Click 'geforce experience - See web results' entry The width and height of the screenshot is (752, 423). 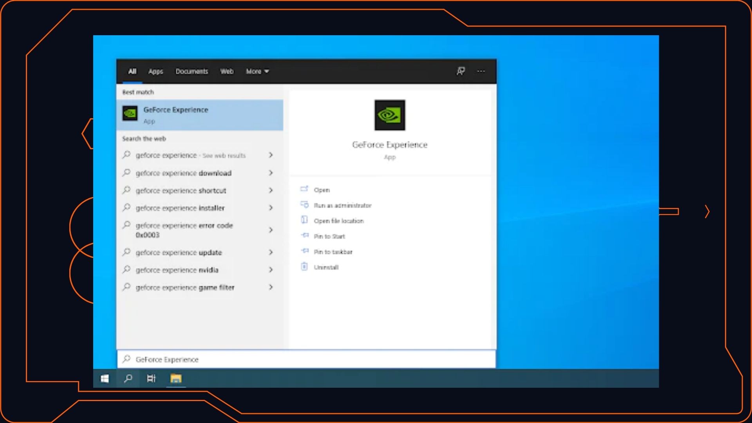200,155
